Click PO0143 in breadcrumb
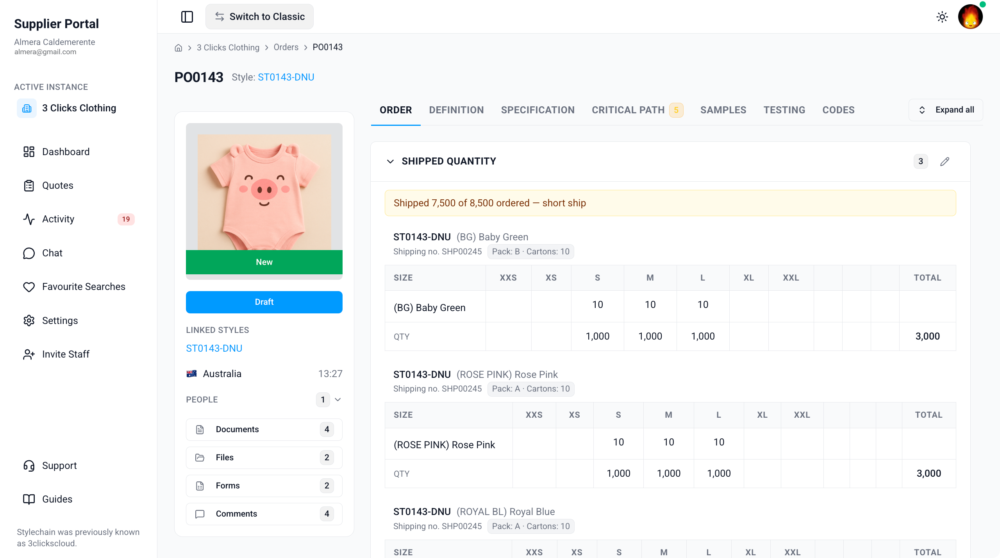This screenshot has width=1000, height=558. click(x=327, y=47)
